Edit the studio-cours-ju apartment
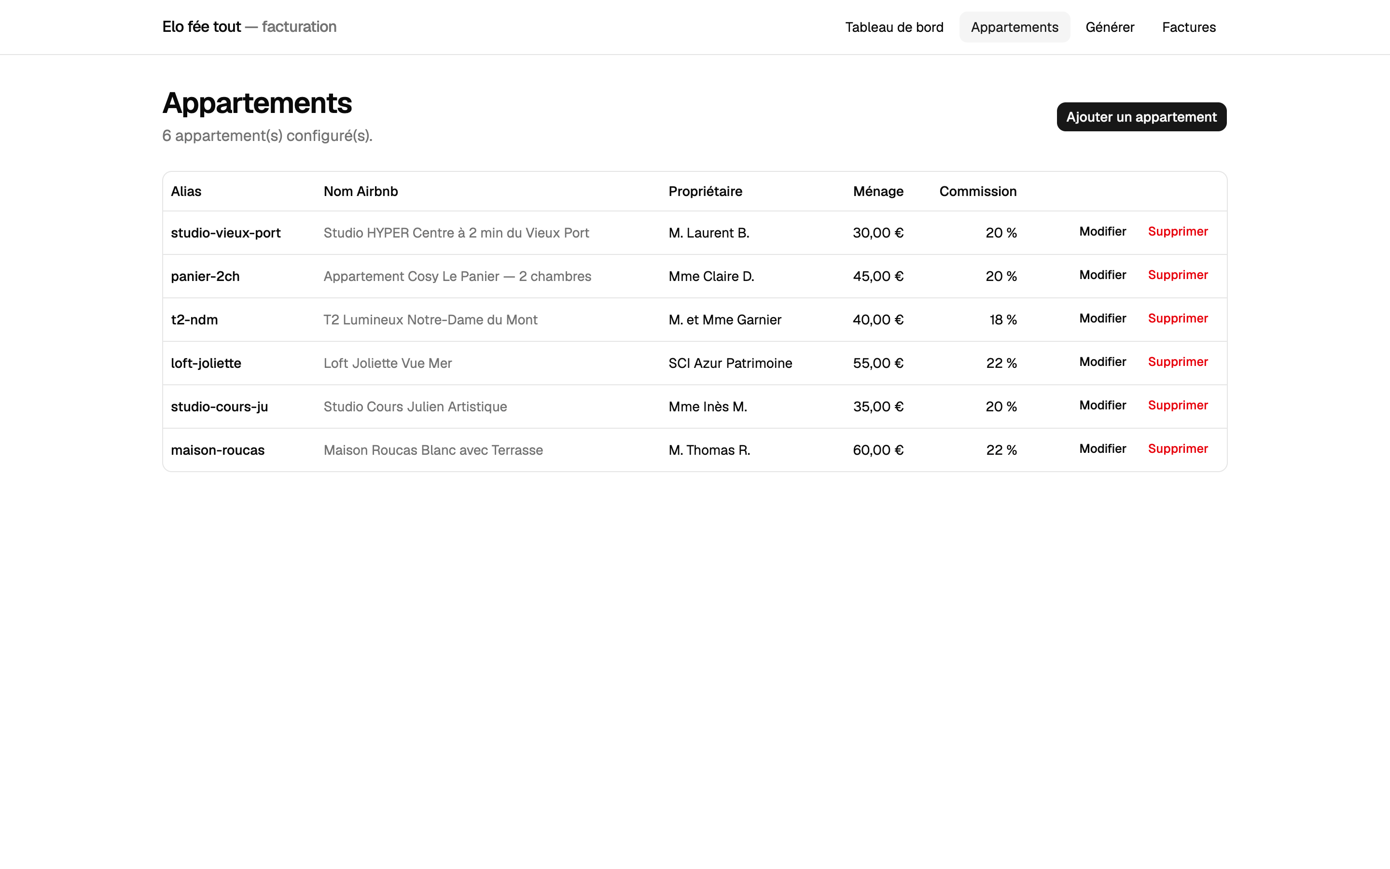Screen dimensions: 1390x869 [1102, 405]
